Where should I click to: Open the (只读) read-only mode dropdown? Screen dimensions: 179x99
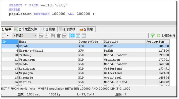click(24, 36)
